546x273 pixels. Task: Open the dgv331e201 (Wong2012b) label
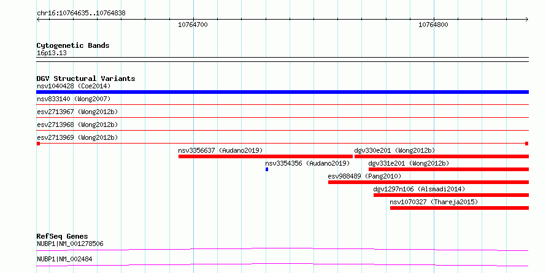pos(409,163)
